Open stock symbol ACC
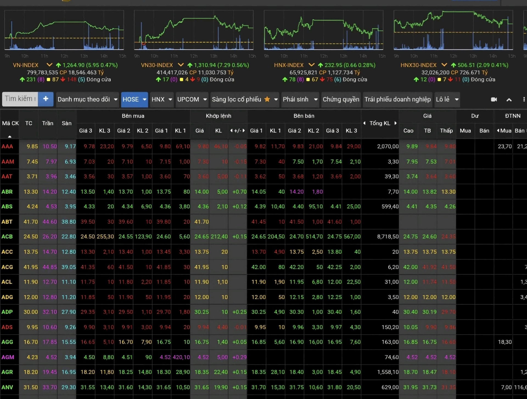The height and width of the screenshot is (399, 527). coord(7,252)
